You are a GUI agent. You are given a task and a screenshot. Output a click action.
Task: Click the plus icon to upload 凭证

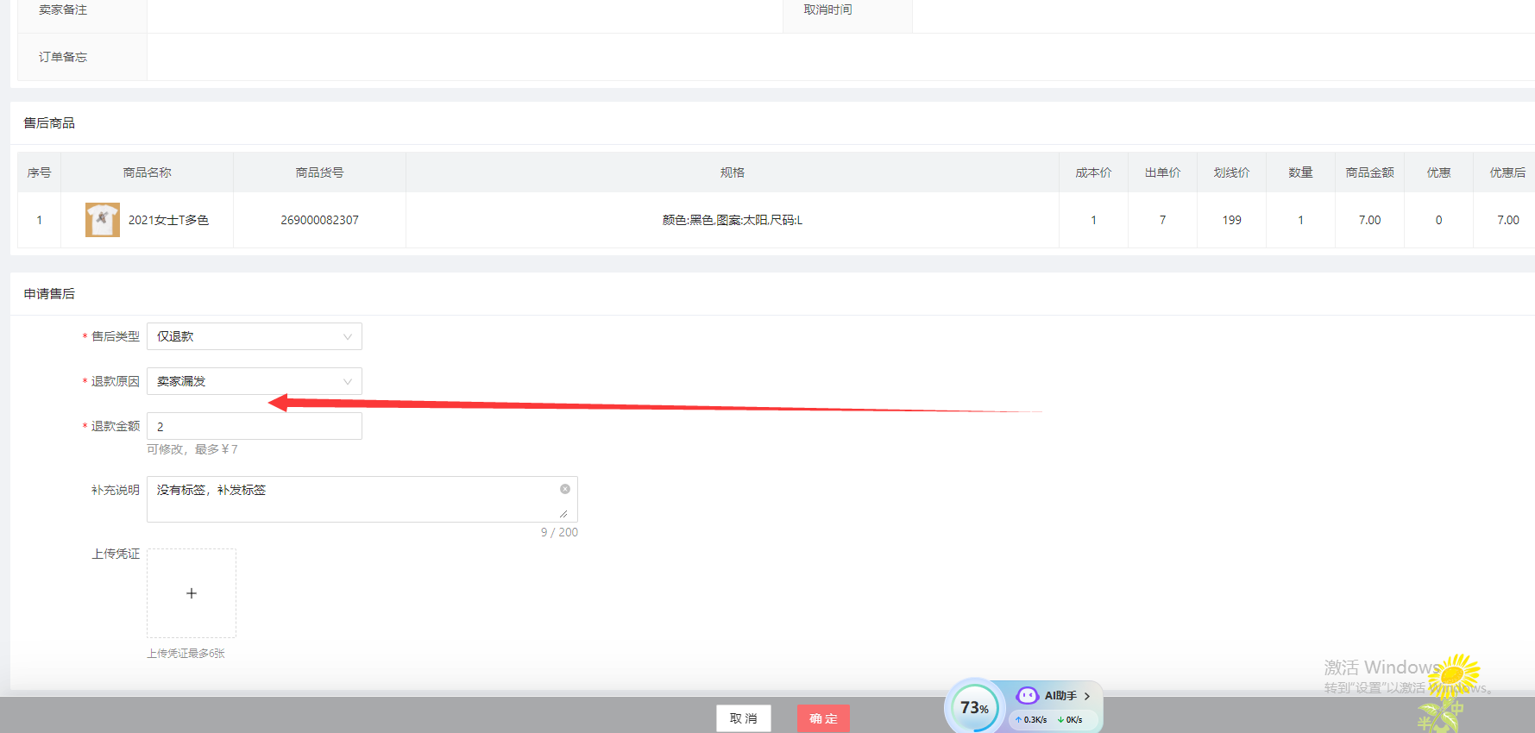192,593
